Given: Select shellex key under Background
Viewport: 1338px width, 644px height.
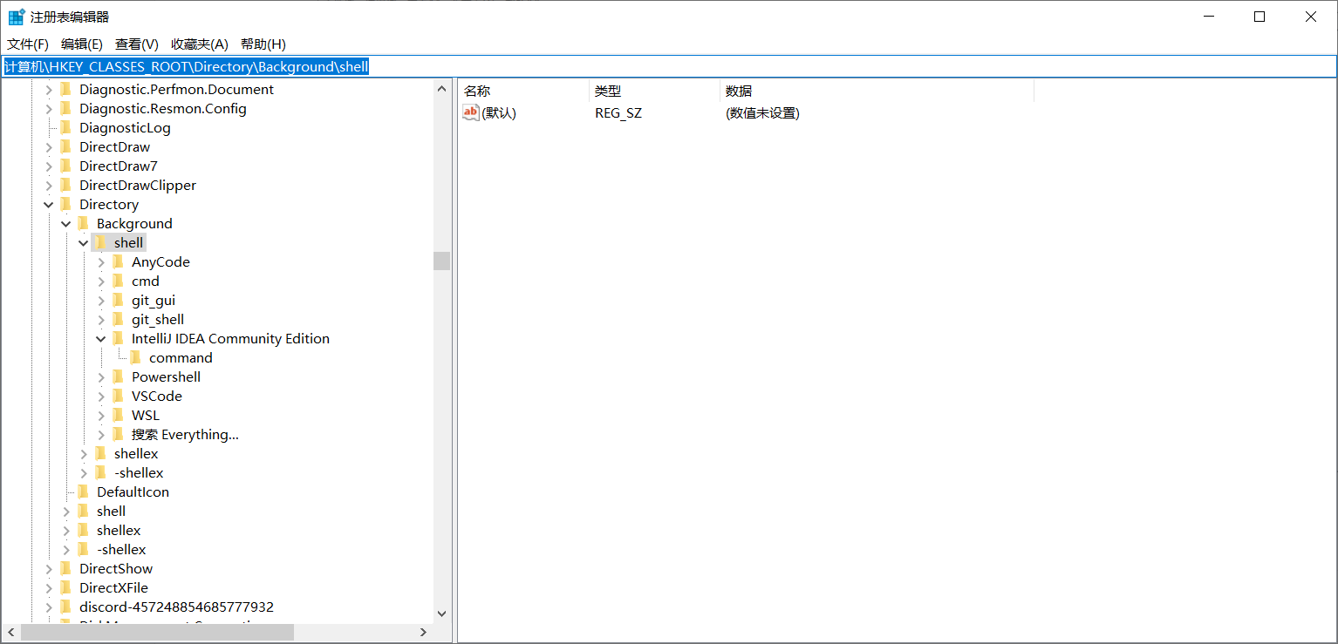Looking at the screenshot, I should [136, 454].
